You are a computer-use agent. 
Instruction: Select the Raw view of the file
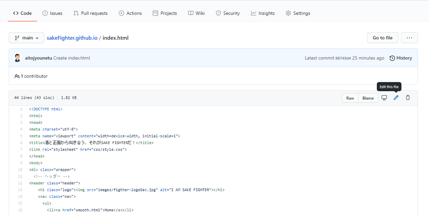pyautogui.click(x=350, y=98)
